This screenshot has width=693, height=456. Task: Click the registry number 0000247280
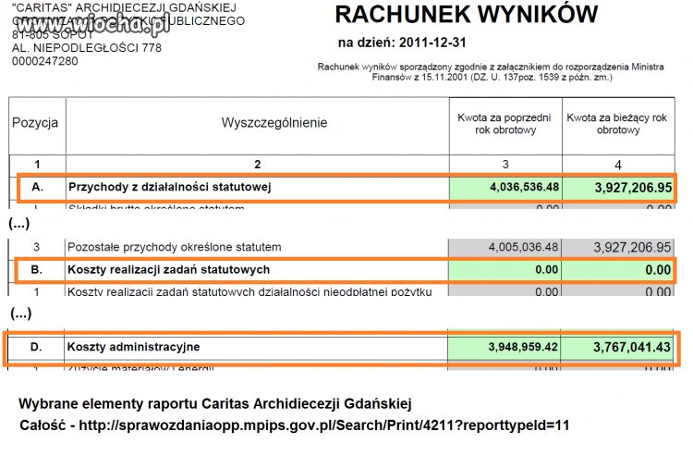45,61
